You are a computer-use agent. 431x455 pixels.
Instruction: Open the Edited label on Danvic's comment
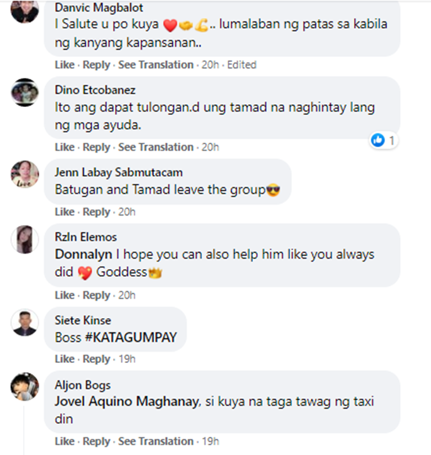(242, 64)
